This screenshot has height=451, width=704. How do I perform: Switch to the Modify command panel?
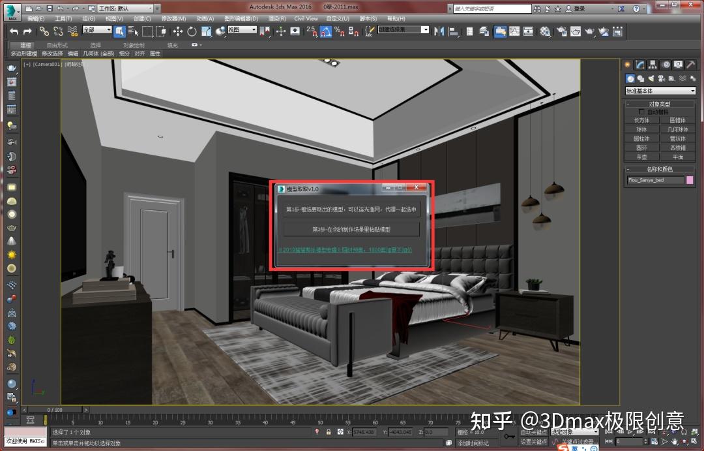(640, 65)
